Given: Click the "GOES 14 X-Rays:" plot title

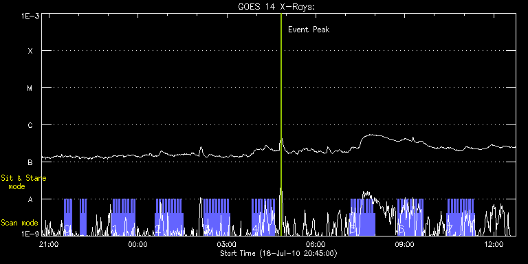Looking at the screenshot, I should tap(276, 7).
